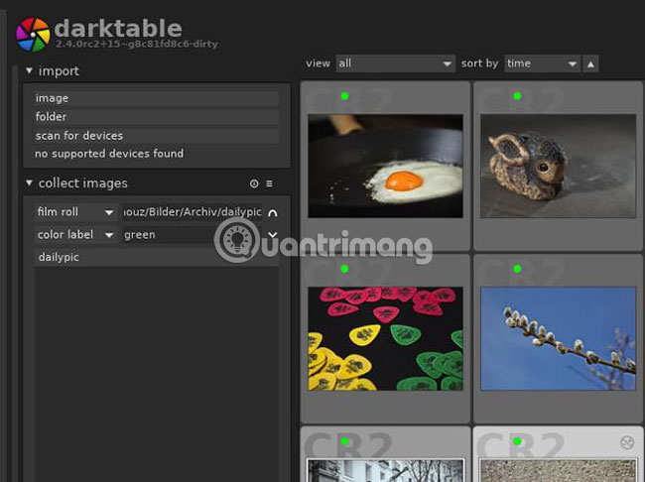Open the view filter dropdown

click(395, 63)
